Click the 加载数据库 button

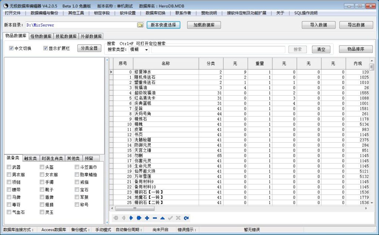click(204, 25)
